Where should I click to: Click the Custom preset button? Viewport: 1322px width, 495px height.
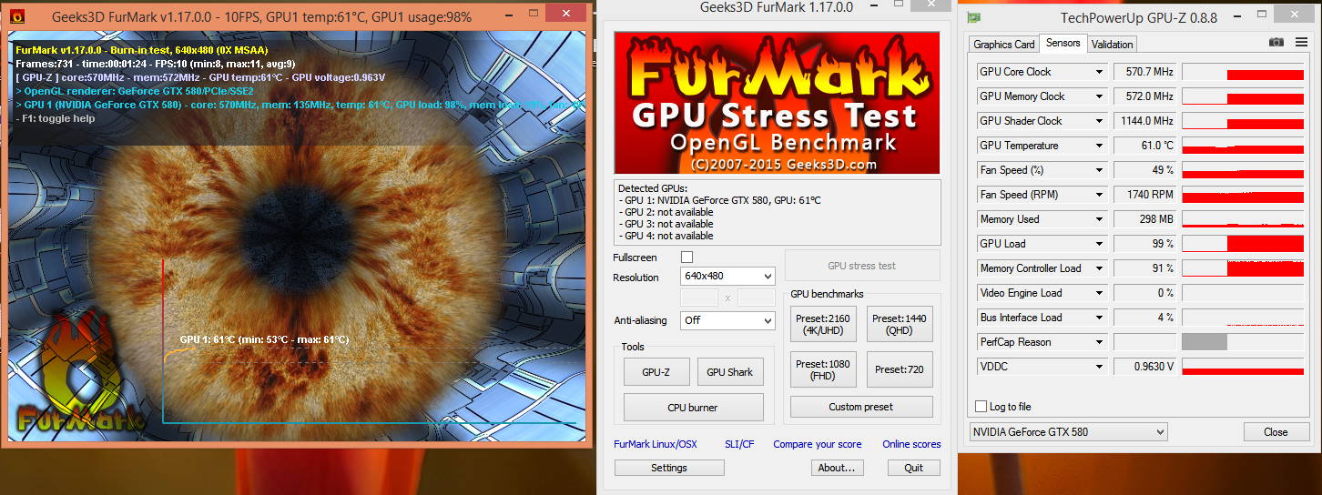click(861, 407)
